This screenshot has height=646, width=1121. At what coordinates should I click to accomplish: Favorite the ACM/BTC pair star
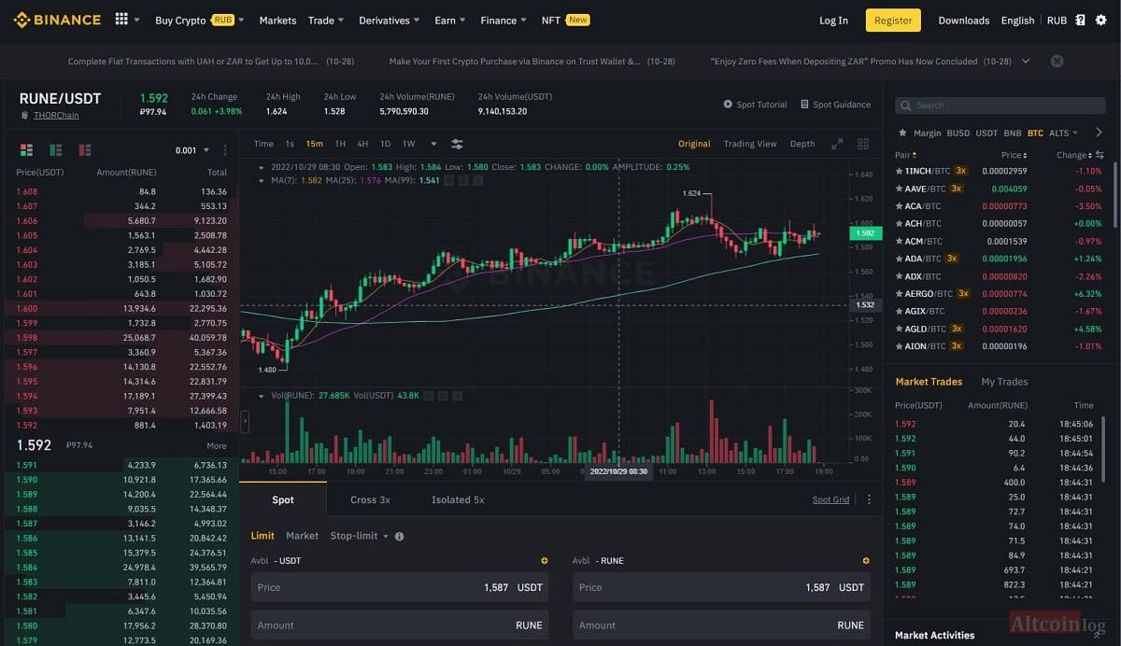pyautogui.click(x=900, y=241)
